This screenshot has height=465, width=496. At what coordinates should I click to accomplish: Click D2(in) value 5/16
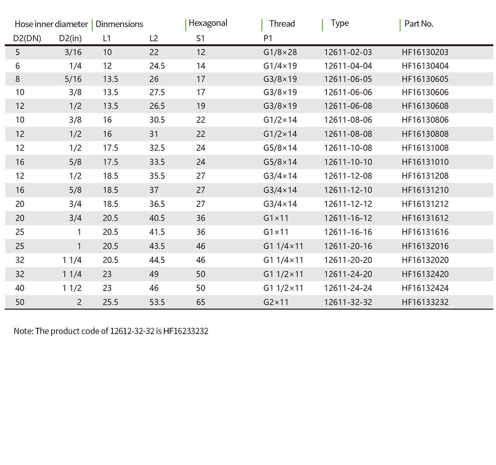coord(73,79)
